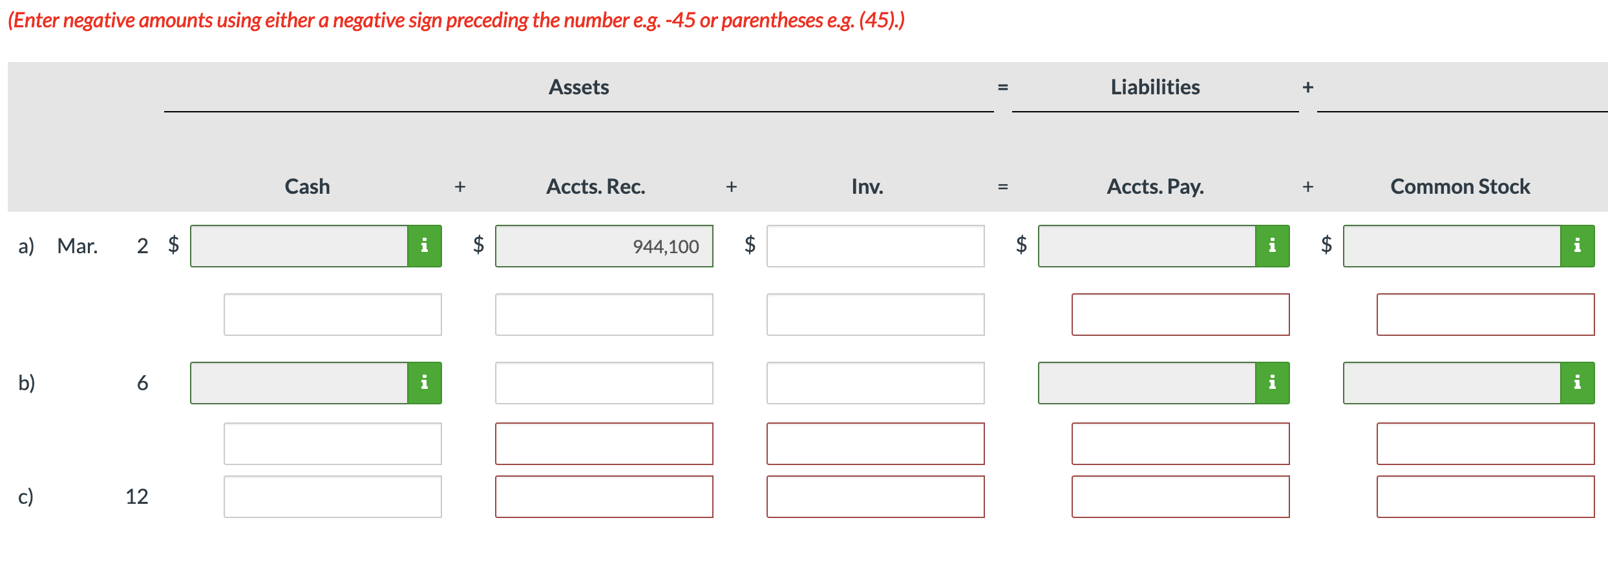The width and height of the screenshot is (1608, 571).
Task: Select second-line Accts. Rec. input under row a
Action: tap(604, 315)
